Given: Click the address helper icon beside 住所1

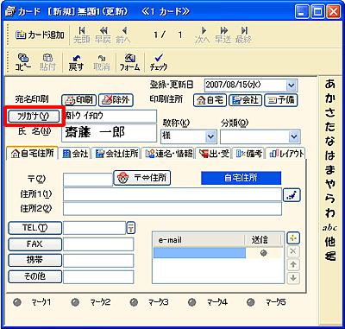Looking at the screenshot, I should point(292,195).
